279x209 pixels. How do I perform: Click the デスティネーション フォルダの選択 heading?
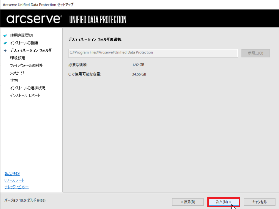point(95,40)
